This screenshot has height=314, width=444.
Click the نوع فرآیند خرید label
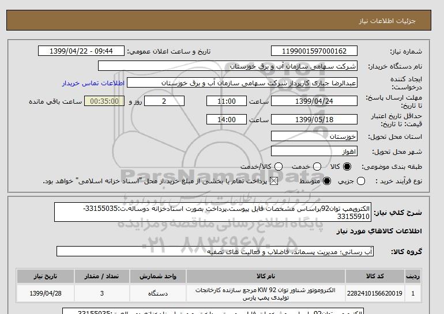398,181
